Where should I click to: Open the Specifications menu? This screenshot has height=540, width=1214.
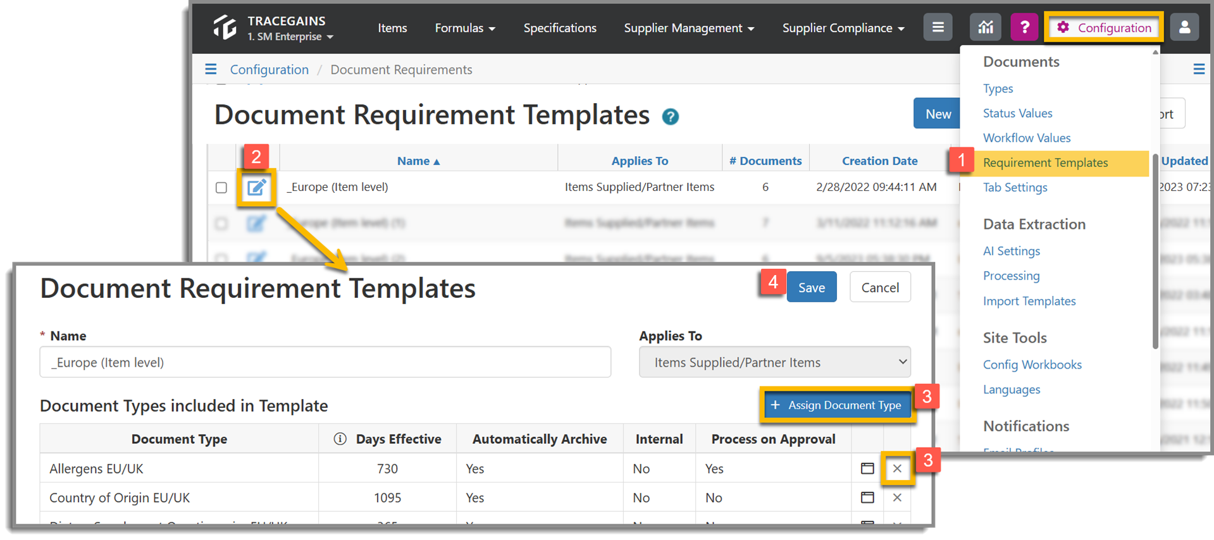tap(560, 28)
